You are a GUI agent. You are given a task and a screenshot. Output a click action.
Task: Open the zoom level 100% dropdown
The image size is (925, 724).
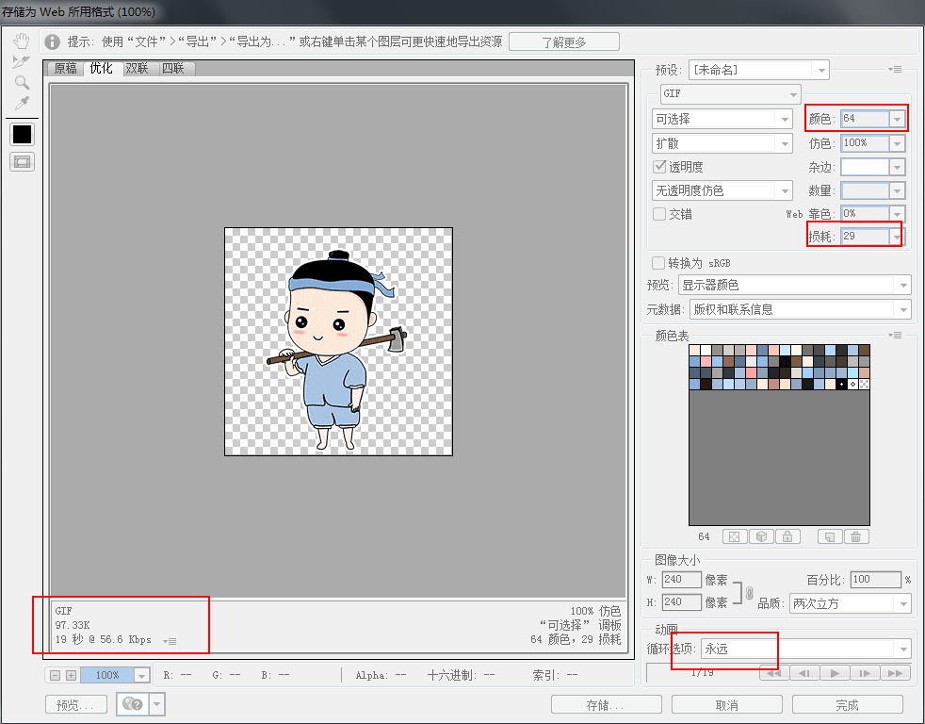(x=141, y=675)
